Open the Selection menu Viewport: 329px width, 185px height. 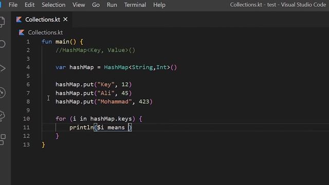[53, 5]
